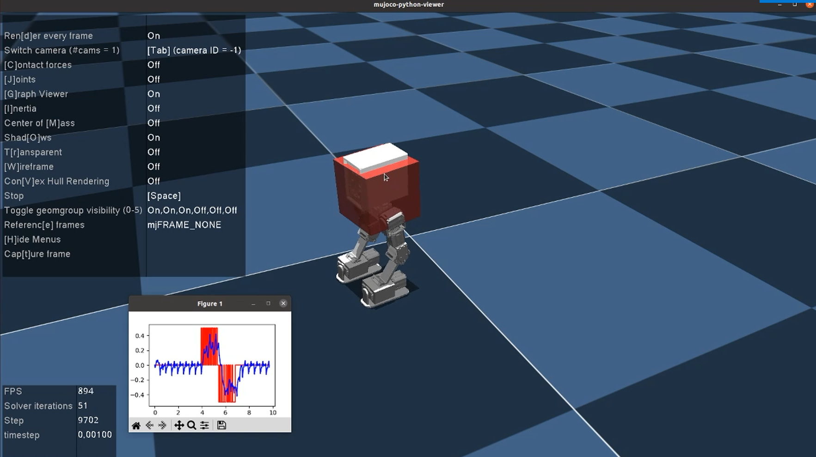Click the '[W]ireframe' row label
The width and height of the screenshot is (816, 457).
29,167
